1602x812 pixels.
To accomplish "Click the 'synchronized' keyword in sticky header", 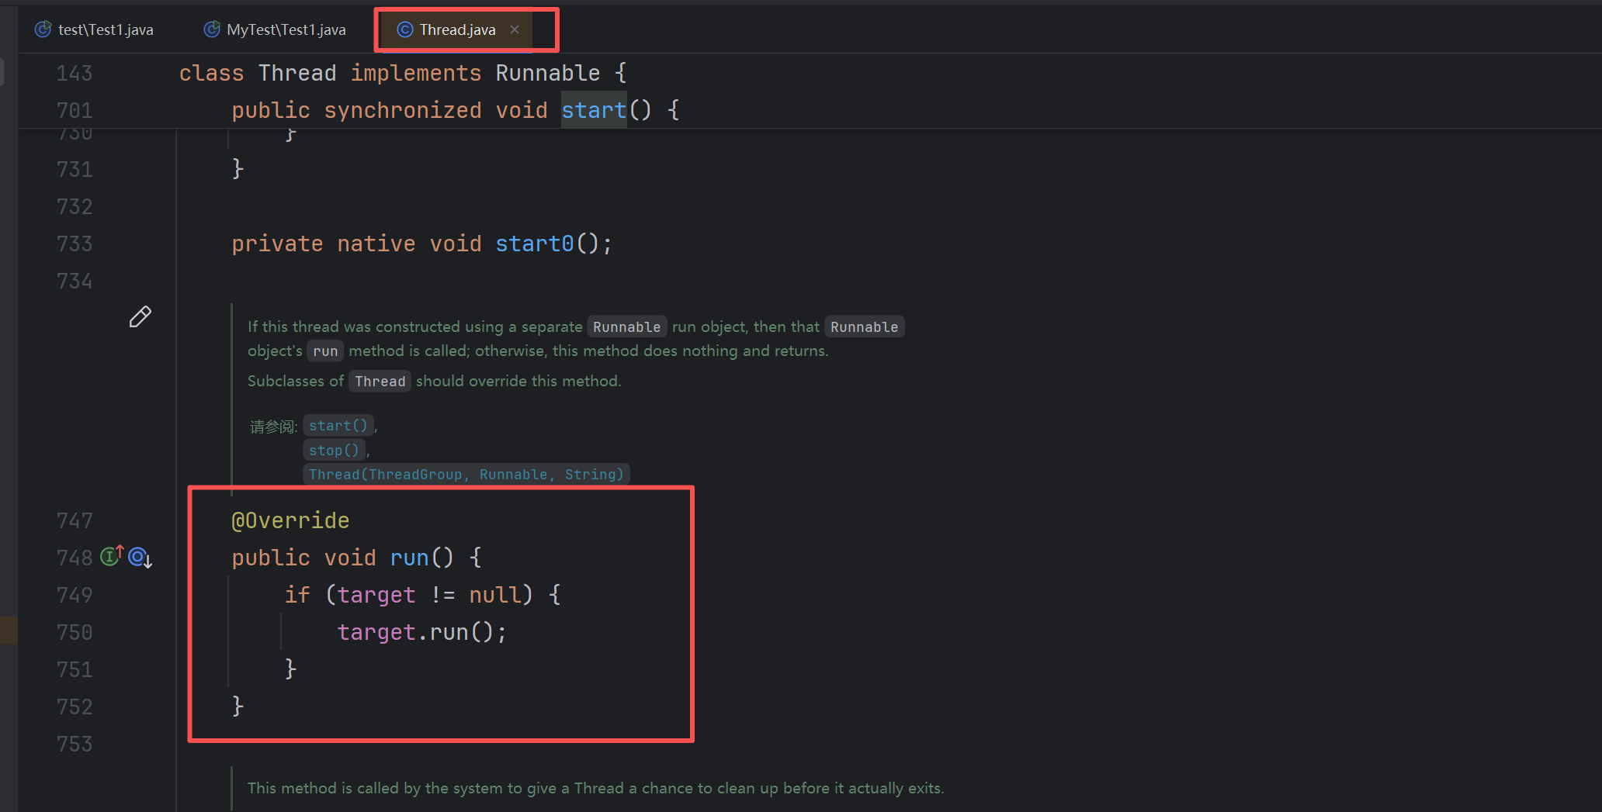I will [x=403, y=110].
